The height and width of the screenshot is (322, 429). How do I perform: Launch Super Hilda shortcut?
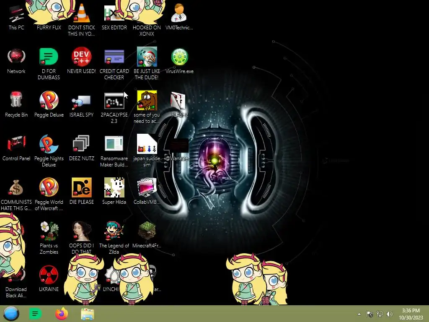(114, 187)
